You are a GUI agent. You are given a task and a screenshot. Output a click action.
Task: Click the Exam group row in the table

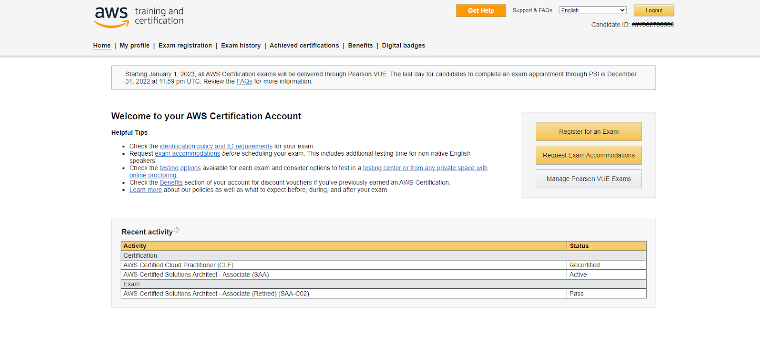tap(383, 284)
